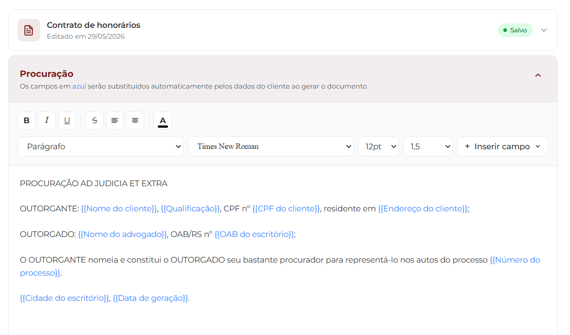Click the Contrato de honorários document icon
Screen dimensions: 570x335
coord(29,30)
